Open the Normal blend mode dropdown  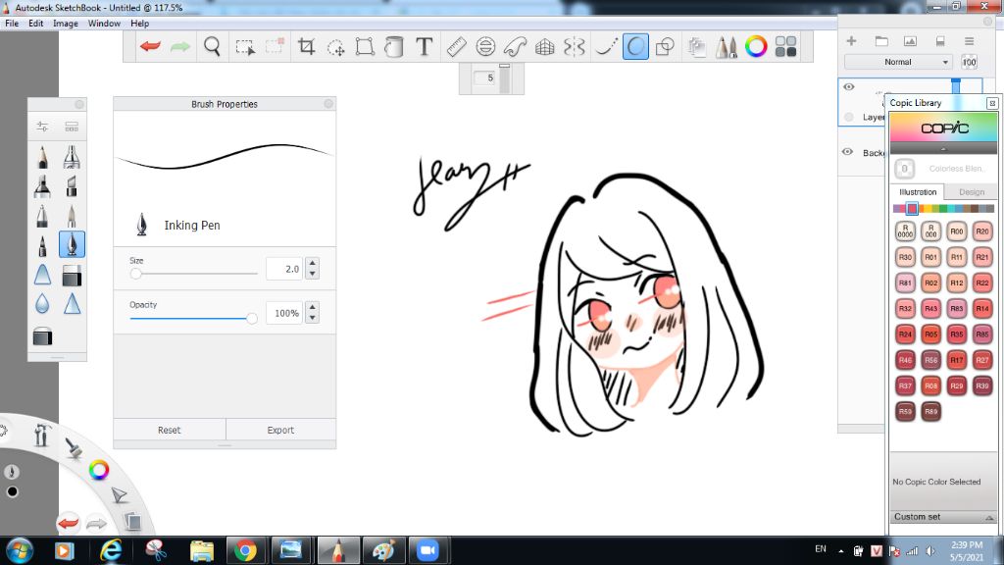click(898, 62)
